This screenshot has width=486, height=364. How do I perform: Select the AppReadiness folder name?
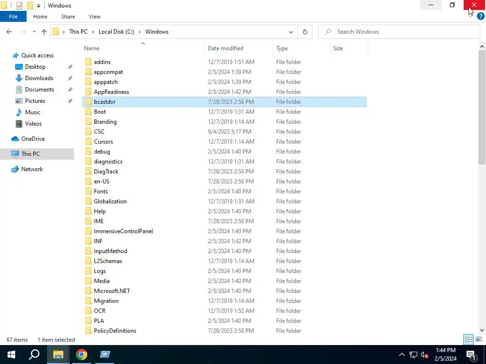112,92
